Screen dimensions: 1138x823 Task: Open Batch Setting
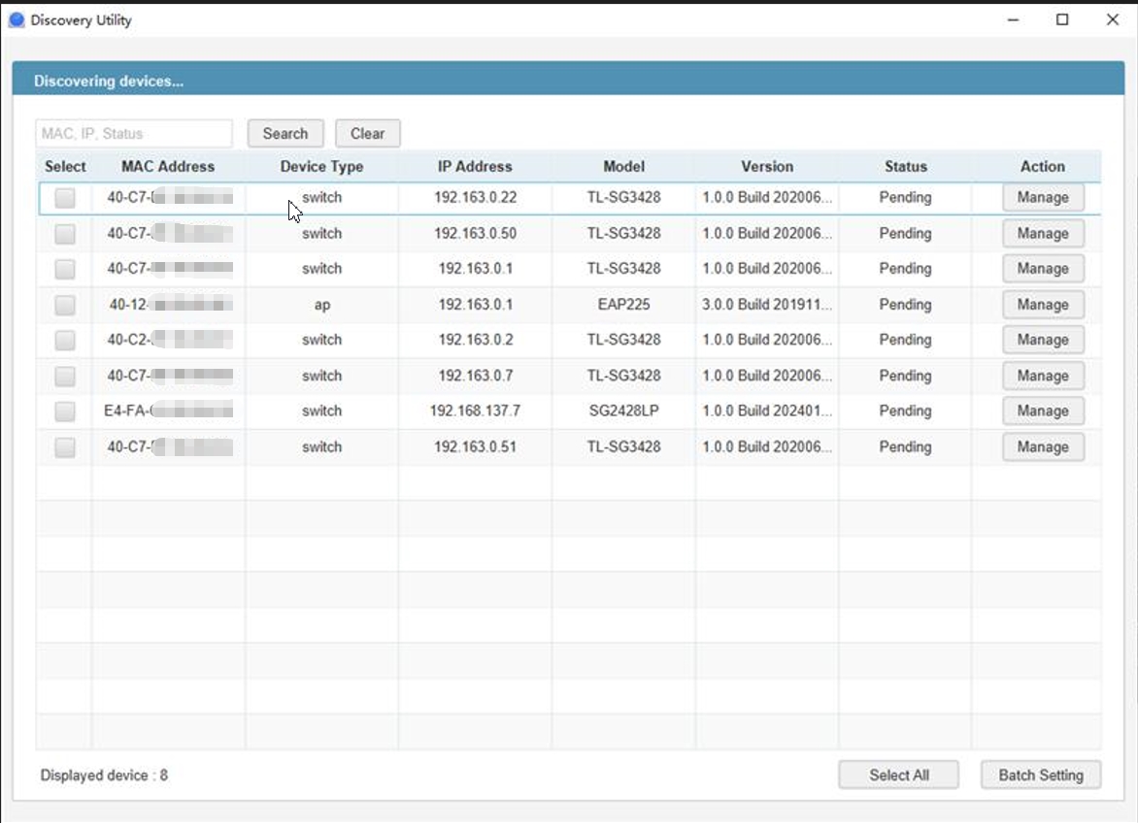1040,774
